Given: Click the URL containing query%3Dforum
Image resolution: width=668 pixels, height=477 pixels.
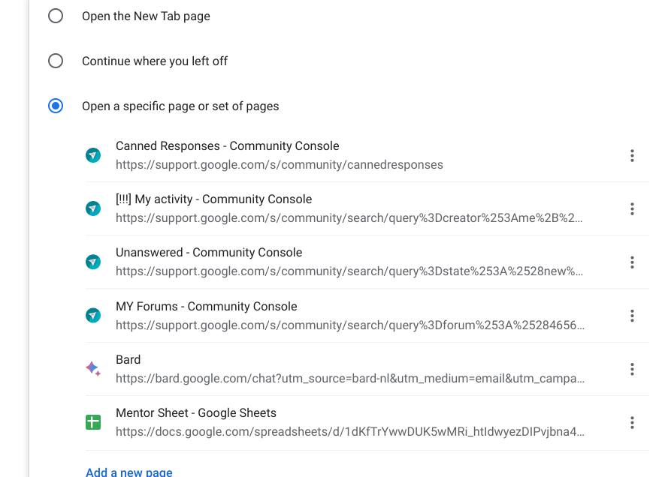Looking at the screenshot, I should coord(350,325).
